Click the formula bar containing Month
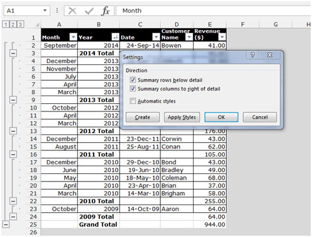The height and width of the screenshot is (237, 312). 213,11
